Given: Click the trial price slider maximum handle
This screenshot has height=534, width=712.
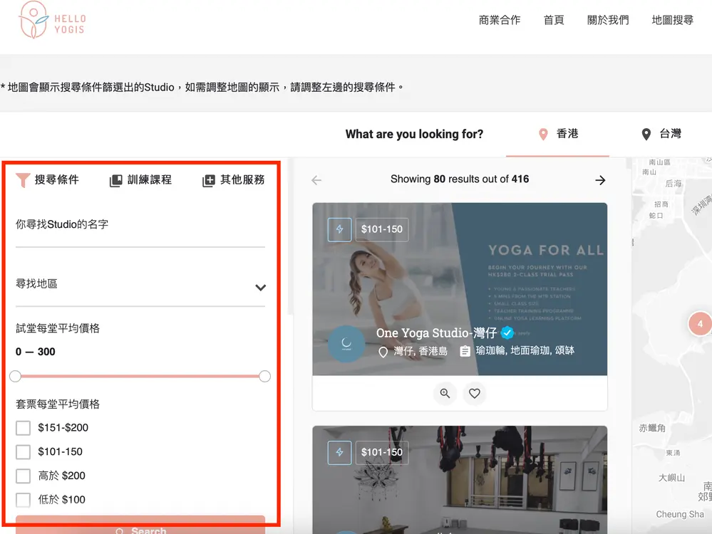Looking at the screenshot, I should tap(264, 376).
